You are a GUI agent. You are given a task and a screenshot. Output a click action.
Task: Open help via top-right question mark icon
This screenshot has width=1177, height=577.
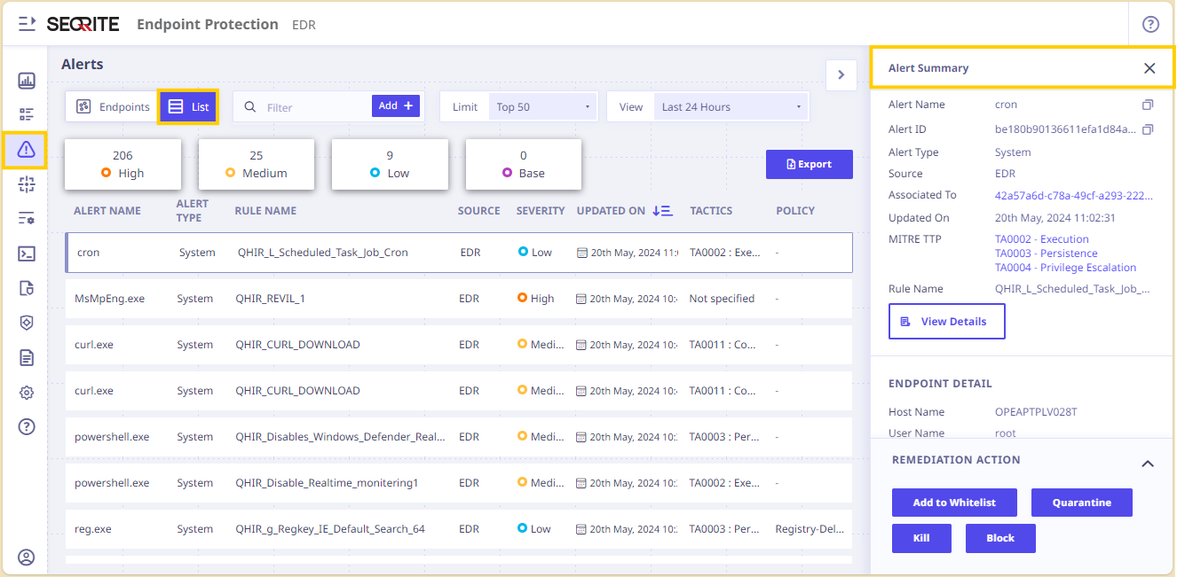pos(1150,24)
